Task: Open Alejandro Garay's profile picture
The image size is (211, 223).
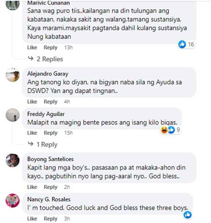Action: 13,75
